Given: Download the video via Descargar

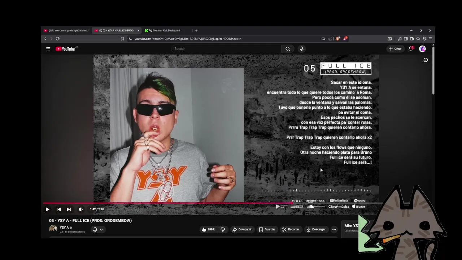Looking at the screenshot, I should 316,229.
